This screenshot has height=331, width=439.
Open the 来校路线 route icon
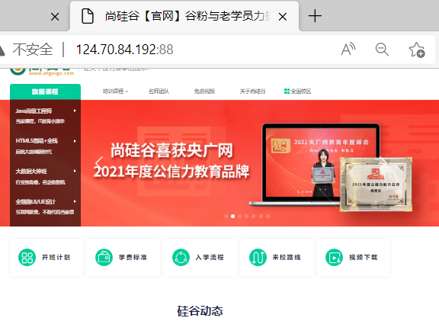coord(258,257)
